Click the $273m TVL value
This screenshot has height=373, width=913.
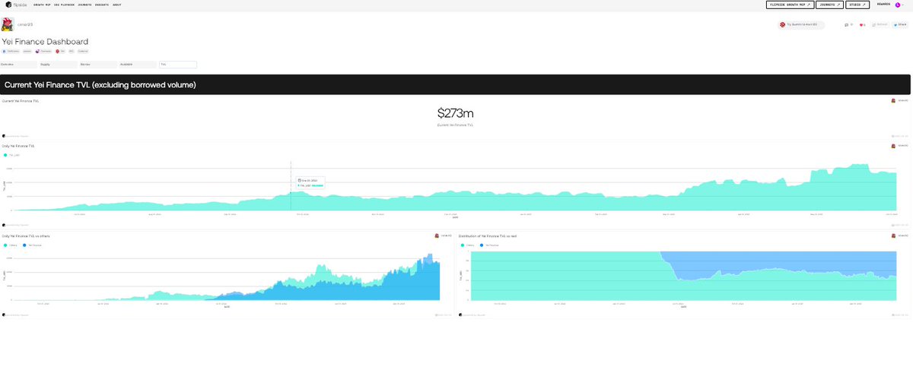[x=456, y=113]
